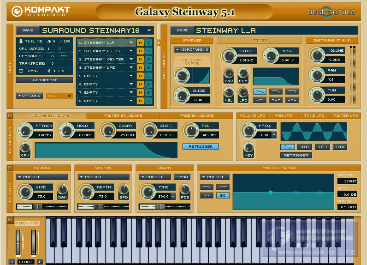This screenshot has height=265, width=367.
Task: Open the Reverb Preset dropdown
Action: (x=42, y=177)
